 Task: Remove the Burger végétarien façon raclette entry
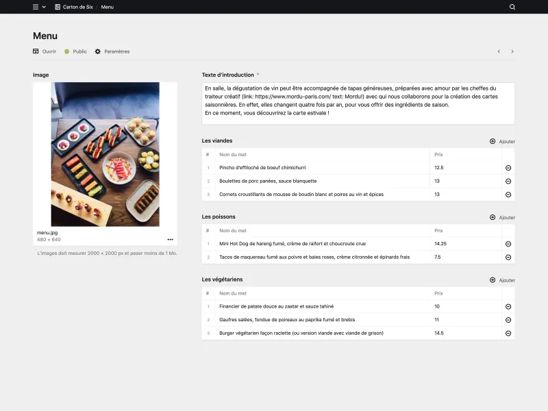tap(507, 334)
